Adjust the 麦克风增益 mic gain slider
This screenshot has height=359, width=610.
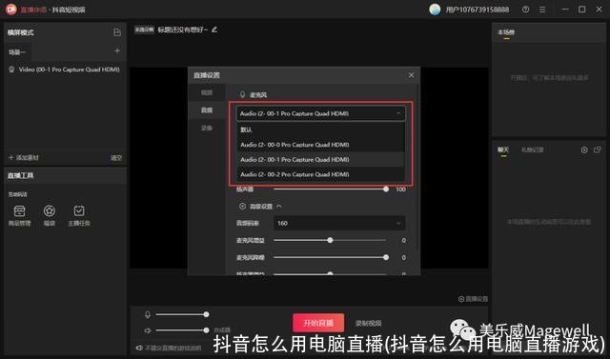click(x=330, y=240)
